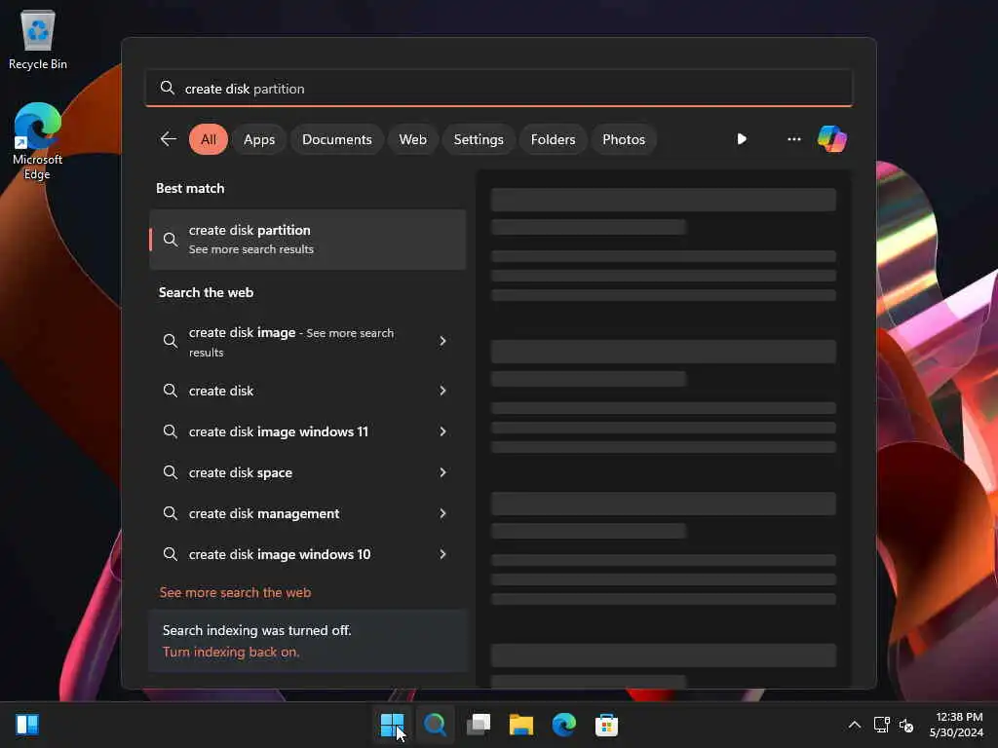Expand chevron for create disk image

[x=442, y=341]
